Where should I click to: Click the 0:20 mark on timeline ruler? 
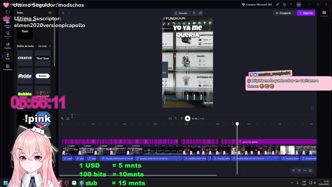pos(124,124)
